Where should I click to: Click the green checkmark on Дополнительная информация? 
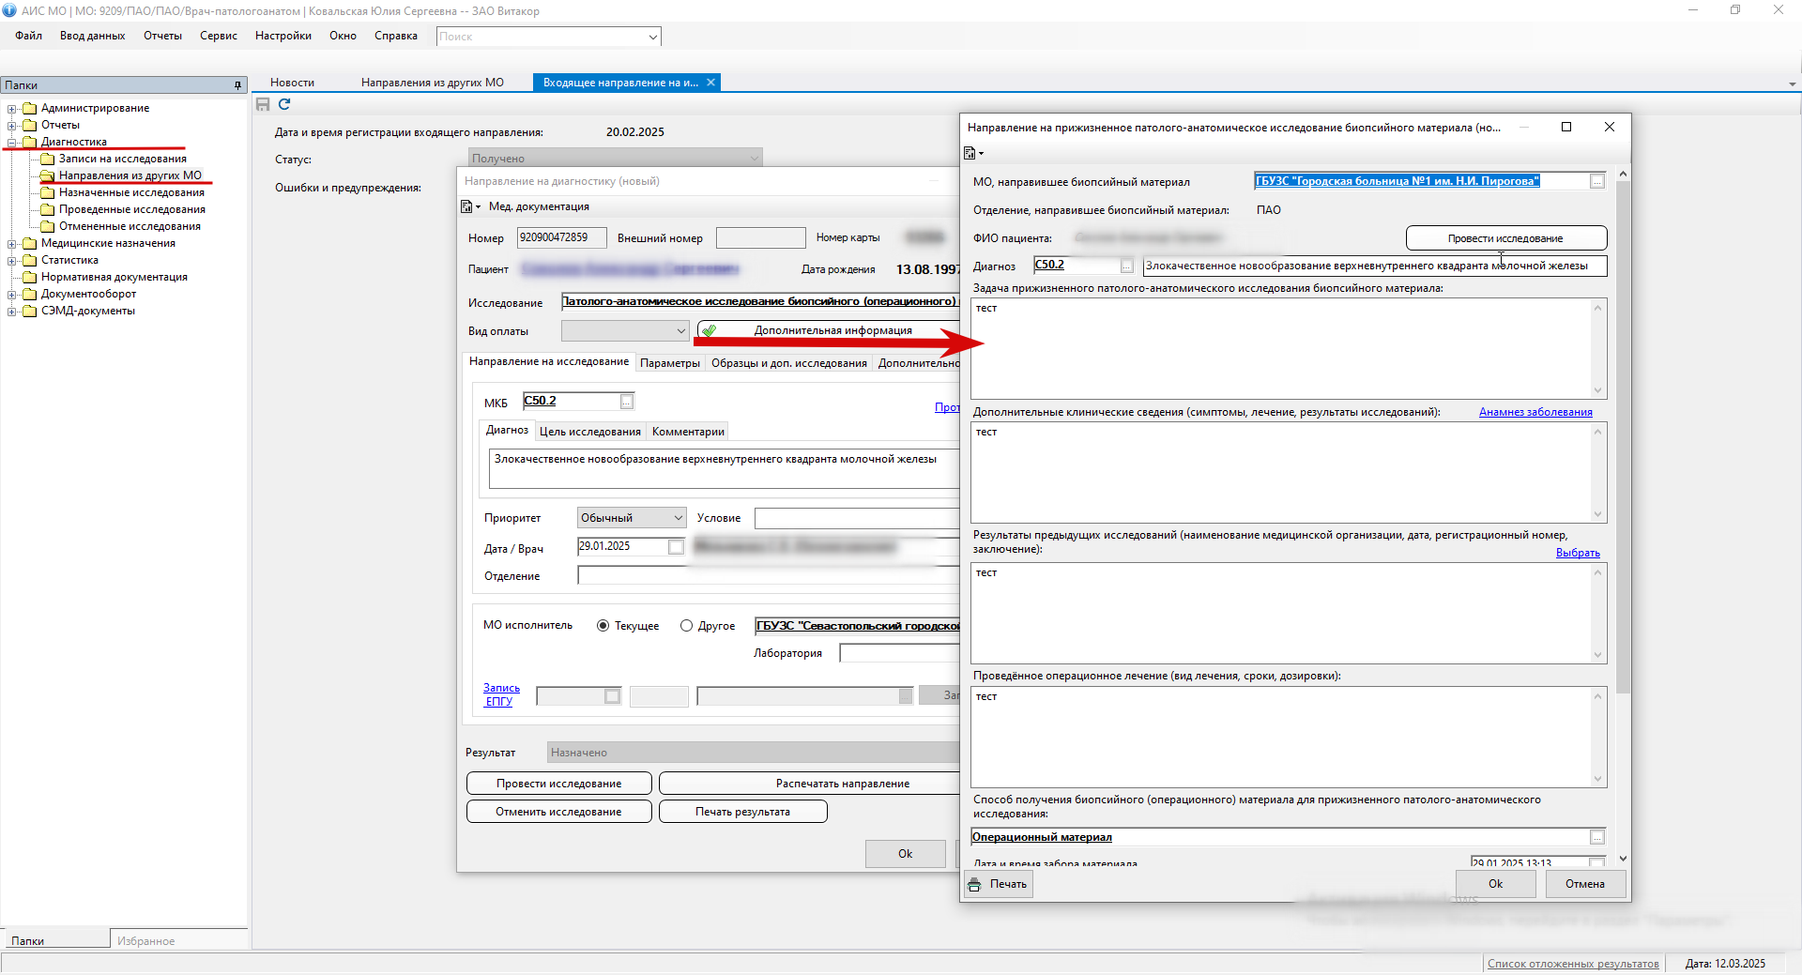point(710,330)
